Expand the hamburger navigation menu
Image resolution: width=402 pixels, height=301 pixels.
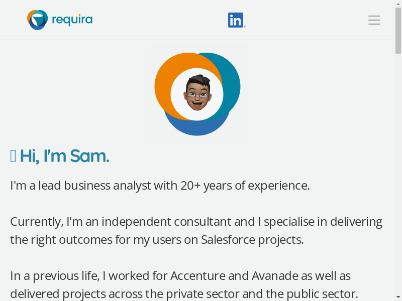tap(374, 20)
